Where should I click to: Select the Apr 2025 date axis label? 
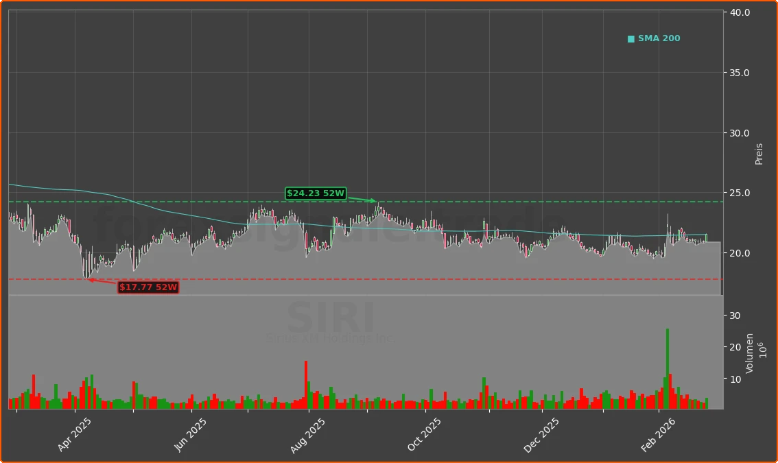pos(75,434)
